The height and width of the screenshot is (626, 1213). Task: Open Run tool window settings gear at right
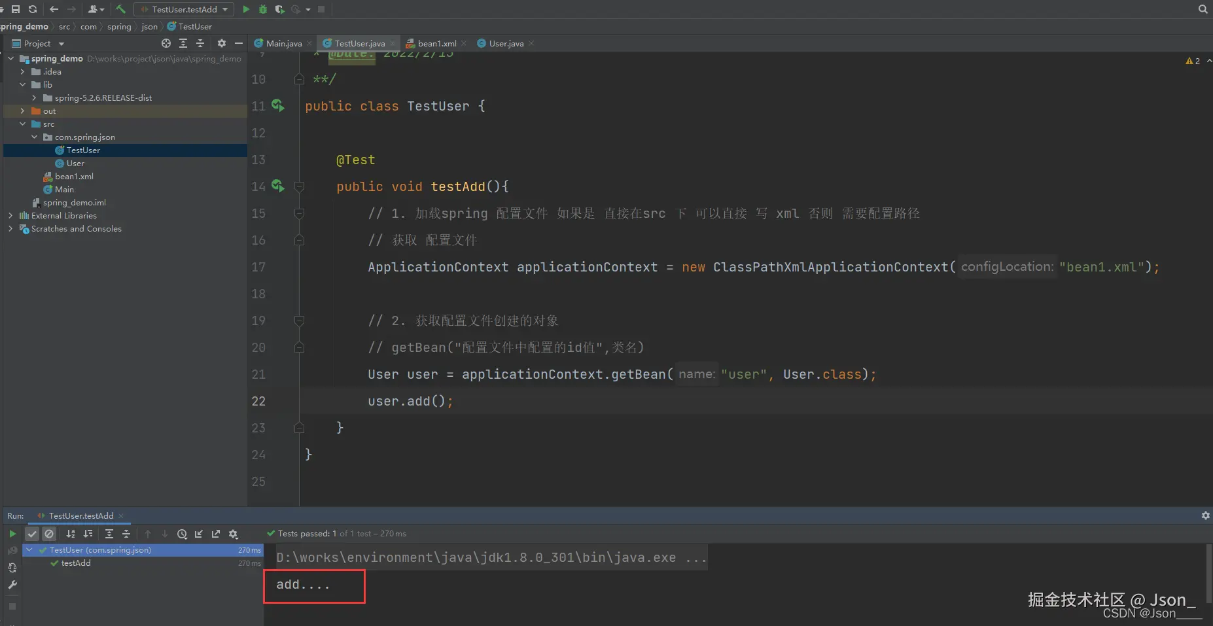coord(1205,515)
